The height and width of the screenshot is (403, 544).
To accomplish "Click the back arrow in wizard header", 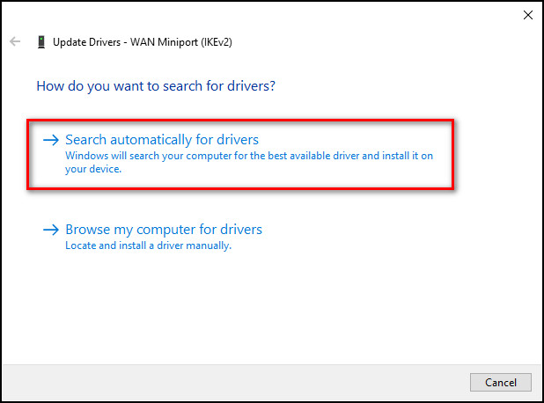I will tap(15, 41).
